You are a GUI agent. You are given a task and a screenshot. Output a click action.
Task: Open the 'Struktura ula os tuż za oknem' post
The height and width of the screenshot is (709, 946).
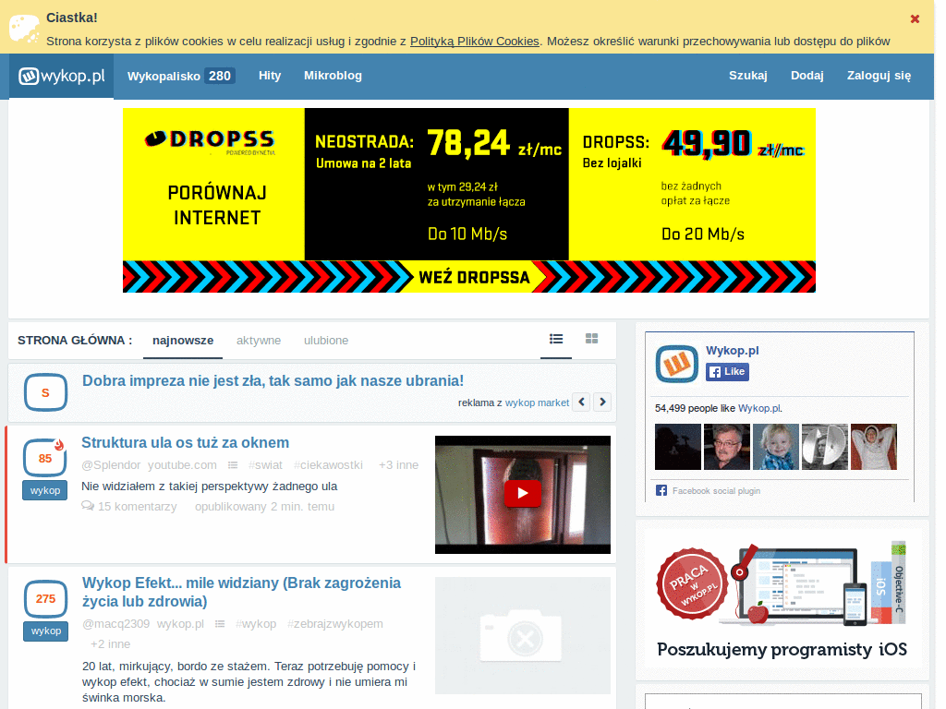(x=185, y=442)
